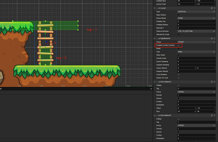Open the Layout Type dropdown showing VERTICAL

[x=196, y=11]
